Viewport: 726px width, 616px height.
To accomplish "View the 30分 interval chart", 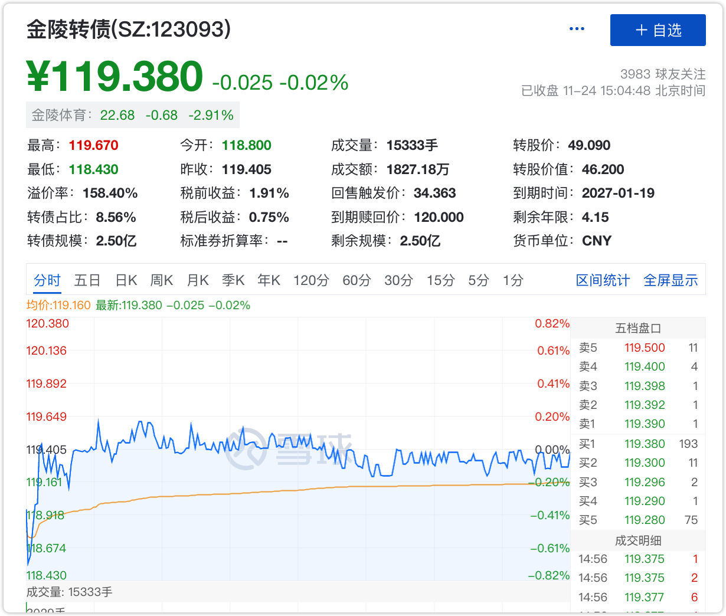I will click(398, 280).
